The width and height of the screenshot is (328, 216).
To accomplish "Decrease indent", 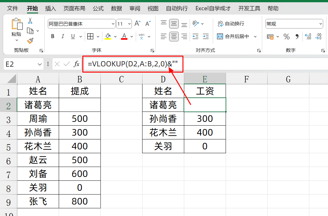I will pyautogui.click(x=195, y=36).
